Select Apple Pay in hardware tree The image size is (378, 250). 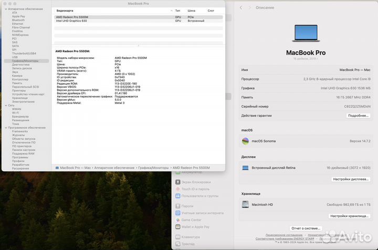tap(18, 16)
